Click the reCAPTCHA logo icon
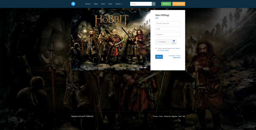The width and height of the screenshot is (256, 130). [x=174, y=41]
